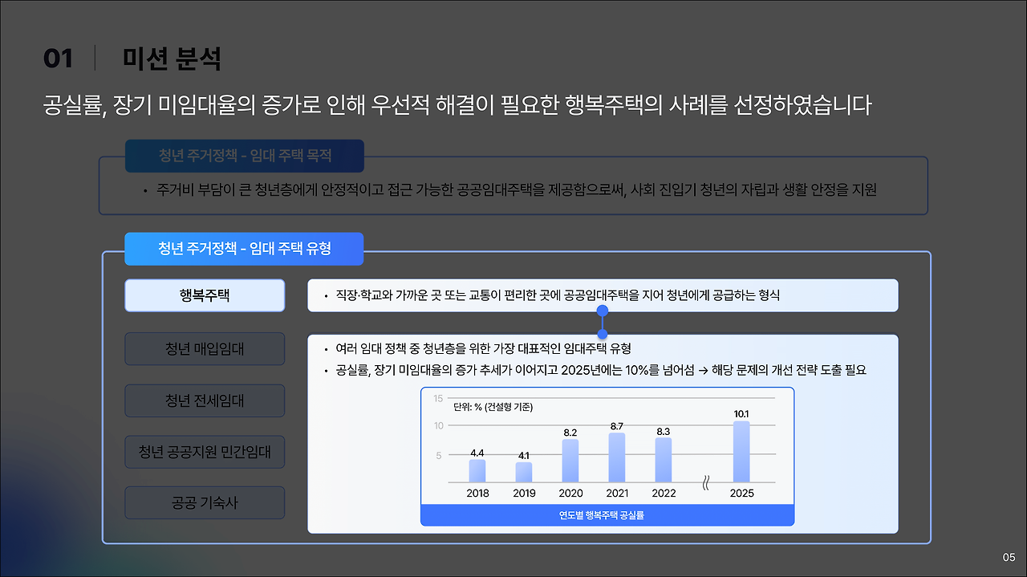Select the 공공 기숙사 button
Screen dimensions: 1027x577
pos(205,502)
